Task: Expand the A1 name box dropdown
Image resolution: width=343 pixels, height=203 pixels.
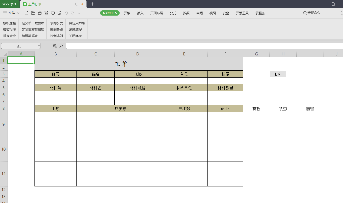Action: click(x=39, y=46)
